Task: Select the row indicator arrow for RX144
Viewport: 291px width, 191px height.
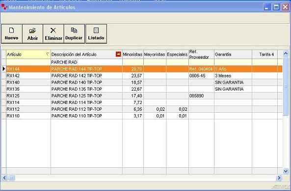Action: pyautogui.click(x=3, y=69)
